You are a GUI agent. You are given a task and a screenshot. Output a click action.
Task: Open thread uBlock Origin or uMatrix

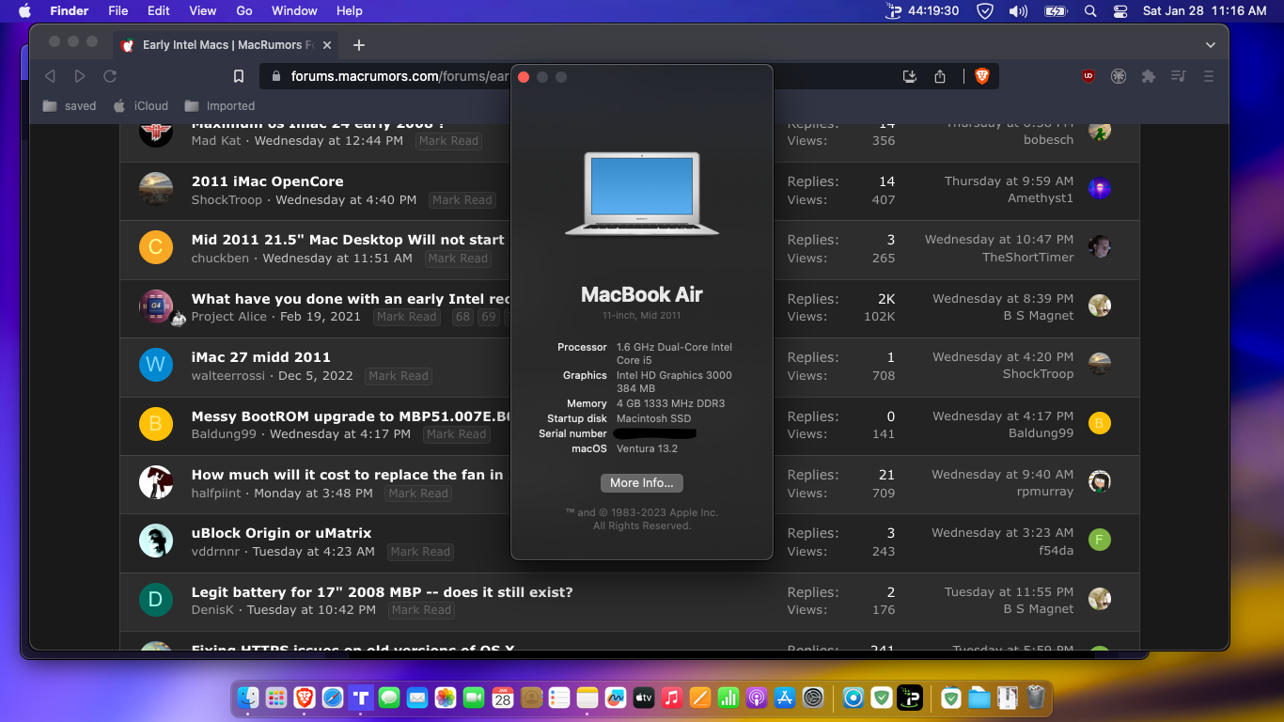tap(281, 533)
